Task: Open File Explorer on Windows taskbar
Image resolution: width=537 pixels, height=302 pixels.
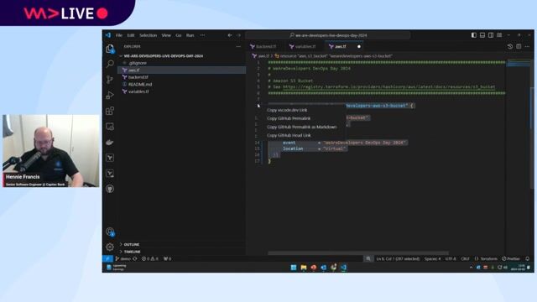Action: coord(304,268)
